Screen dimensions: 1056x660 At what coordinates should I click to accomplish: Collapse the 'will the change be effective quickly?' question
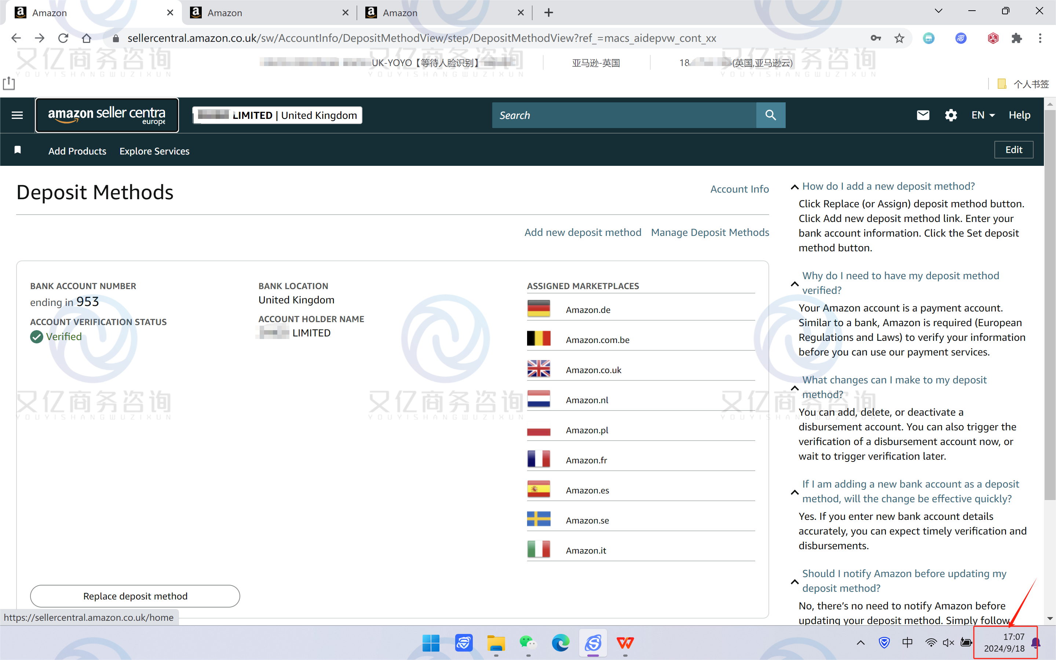794,492
